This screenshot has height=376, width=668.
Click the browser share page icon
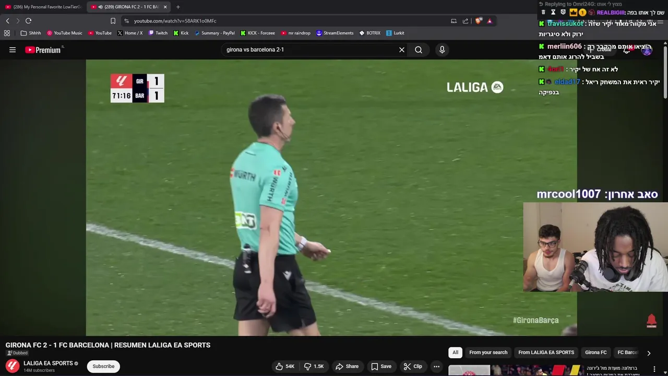pos(466,21)
